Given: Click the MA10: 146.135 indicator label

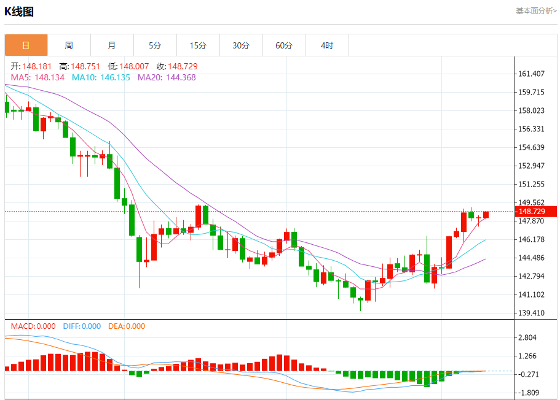Looking at the screenshot, I should [101, 77].
